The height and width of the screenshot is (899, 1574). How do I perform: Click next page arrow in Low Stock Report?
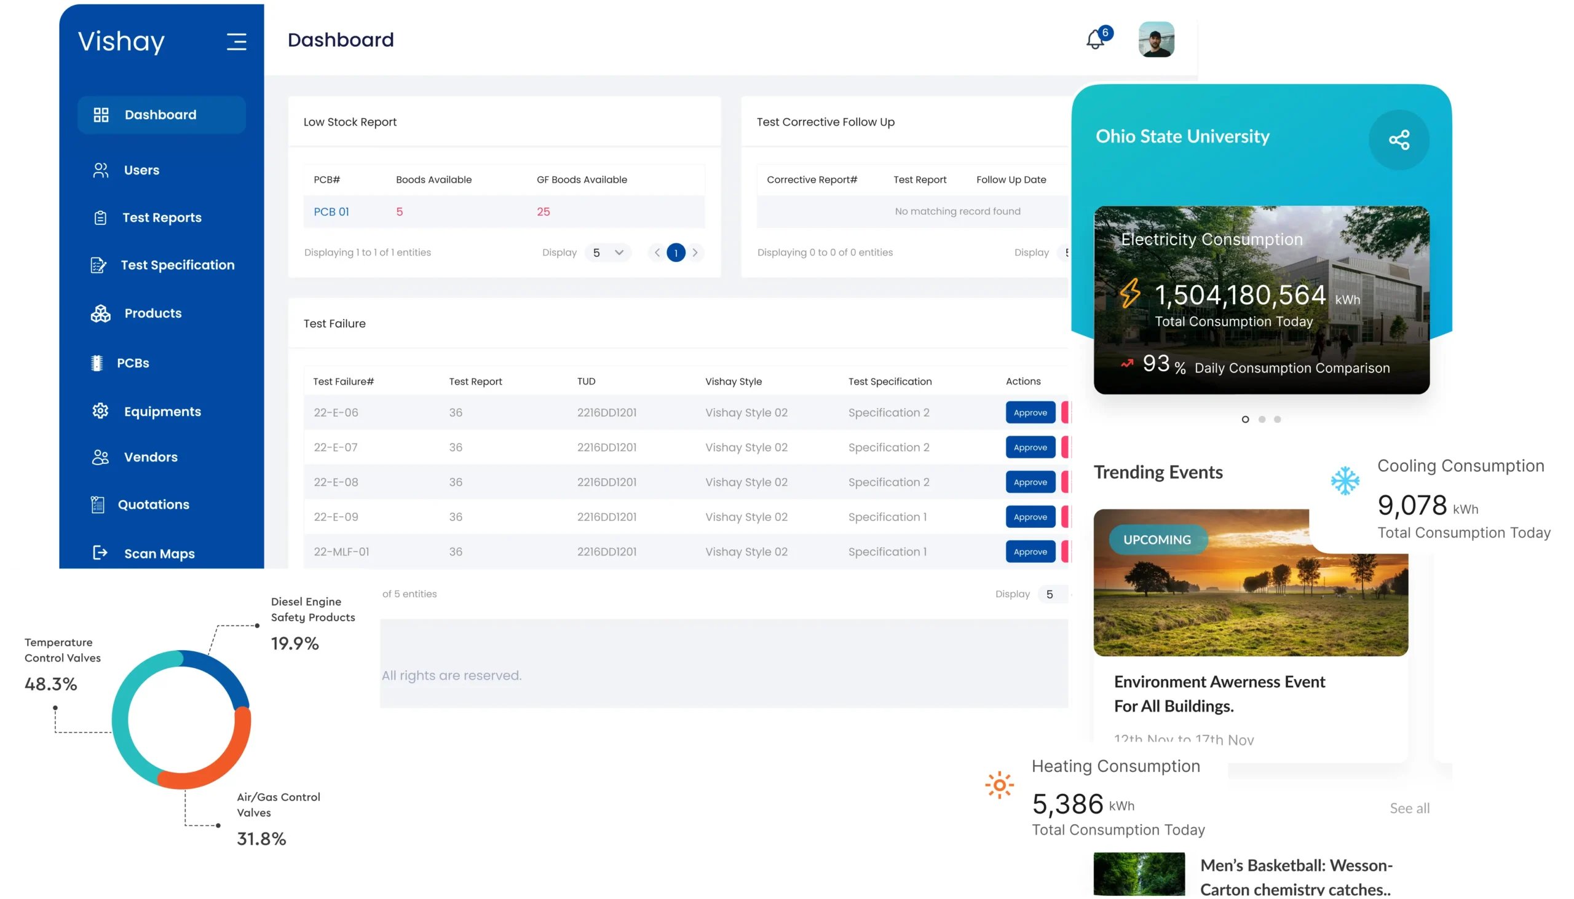pyautogui.click(x=696, y=252)
